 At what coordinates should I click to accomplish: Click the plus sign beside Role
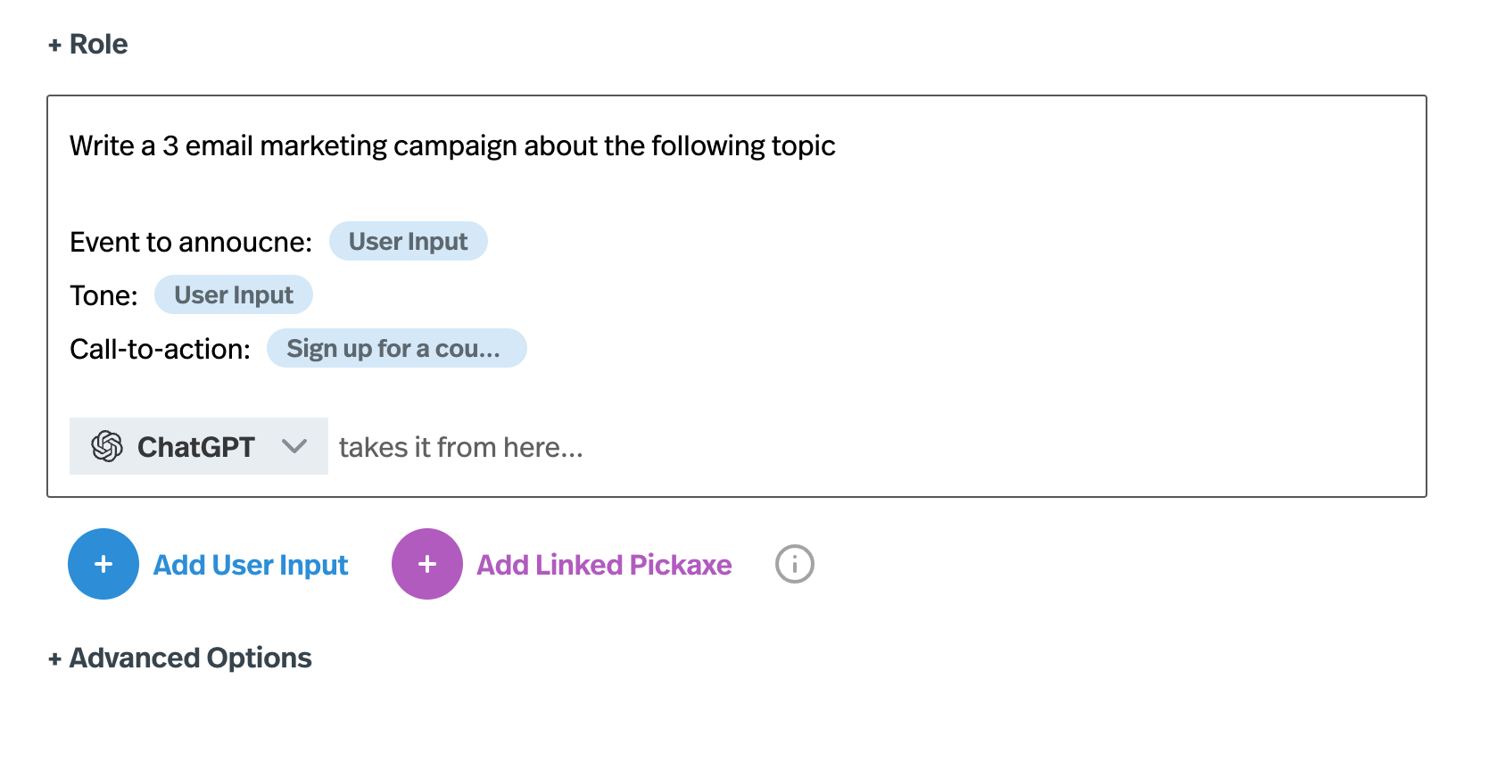(54, 45)
